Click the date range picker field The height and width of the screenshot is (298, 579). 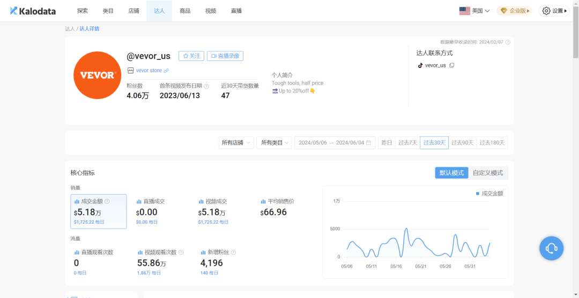pos(335,143)
